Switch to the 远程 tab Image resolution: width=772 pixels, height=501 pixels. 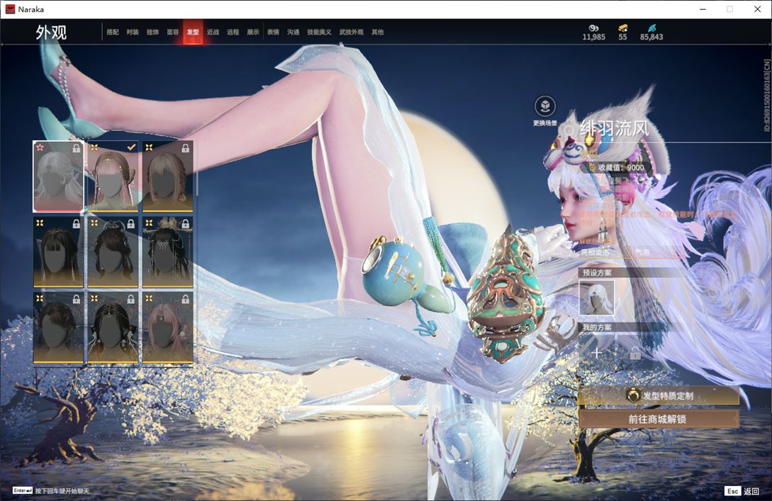pyautogui.click(x=233, y=32)
